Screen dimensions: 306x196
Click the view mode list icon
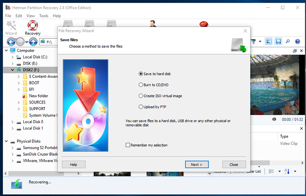pos(271,171)
